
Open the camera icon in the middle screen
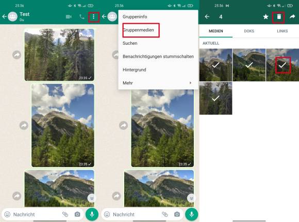(177, 214)
